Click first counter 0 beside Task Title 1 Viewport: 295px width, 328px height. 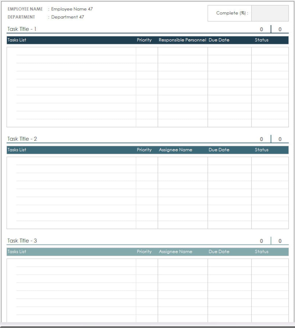[x=261, y=29]
